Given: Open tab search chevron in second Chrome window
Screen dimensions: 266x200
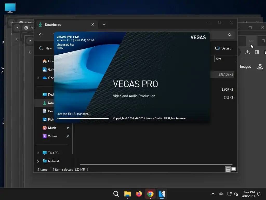Looking at the screenshot, I should [17, 28].
